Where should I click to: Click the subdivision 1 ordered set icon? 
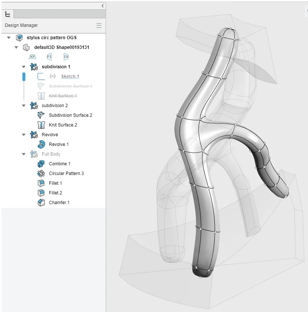(34, 67)
